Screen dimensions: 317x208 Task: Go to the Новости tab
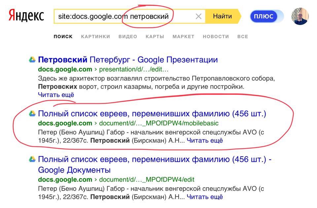coord(216,37)
